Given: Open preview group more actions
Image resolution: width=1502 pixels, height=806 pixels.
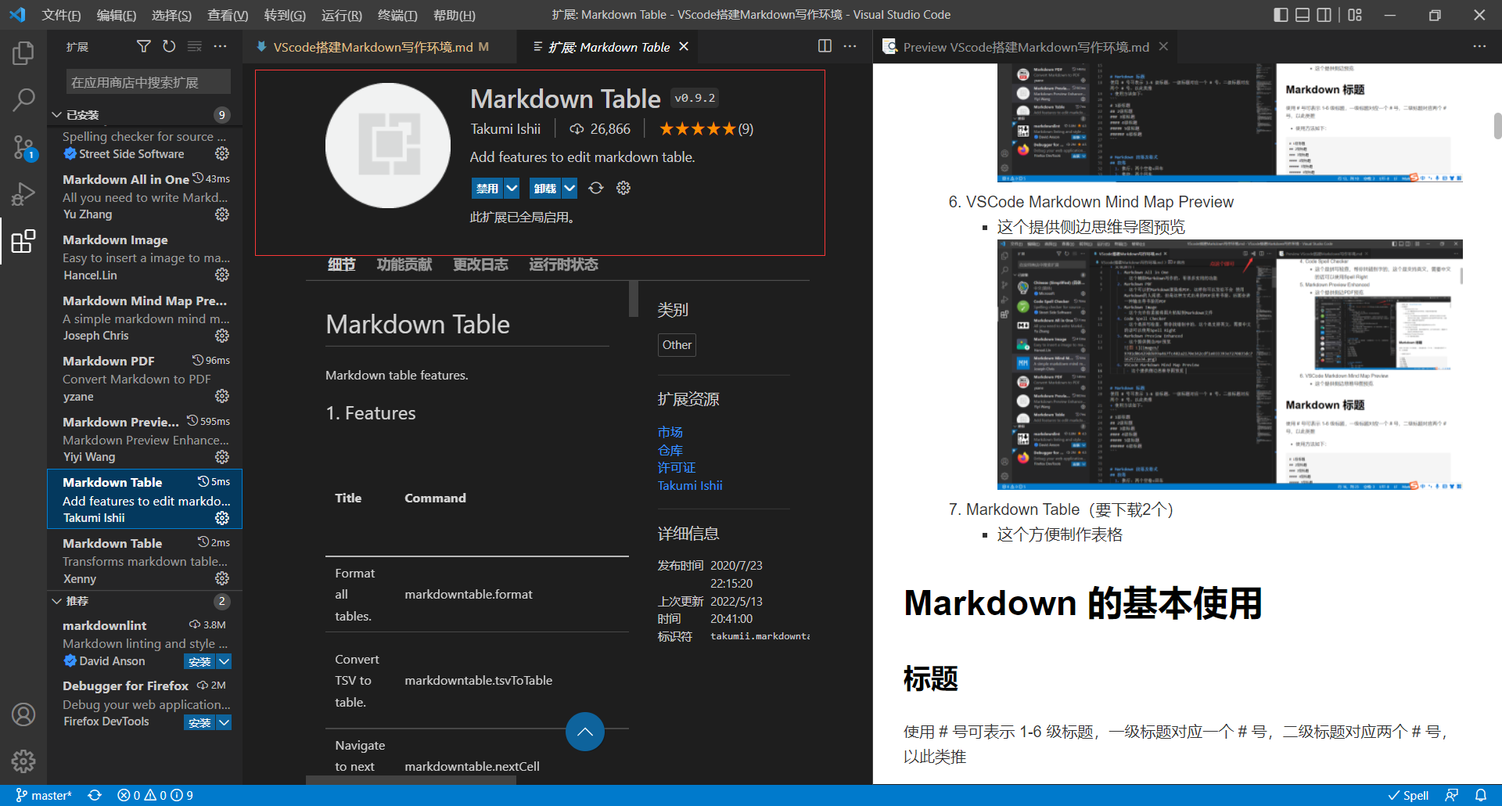Looking at the screenshot, I should (1479, 46).
